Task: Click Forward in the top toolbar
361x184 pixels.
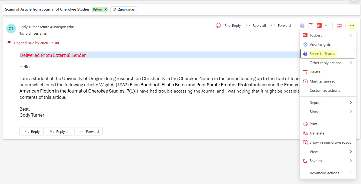Action: pos(280,25)
